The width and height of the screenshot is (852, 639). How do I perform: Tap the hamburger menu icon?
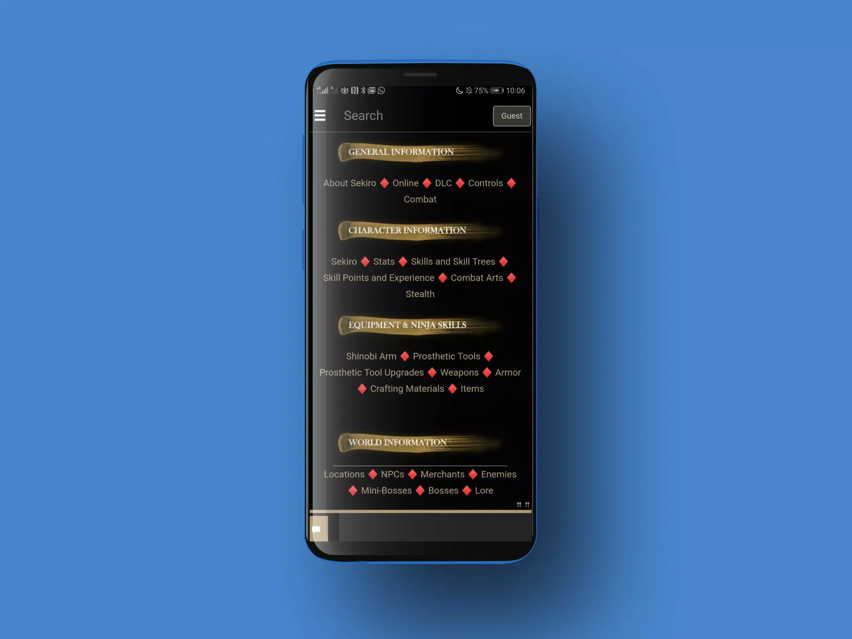[320, 115]
